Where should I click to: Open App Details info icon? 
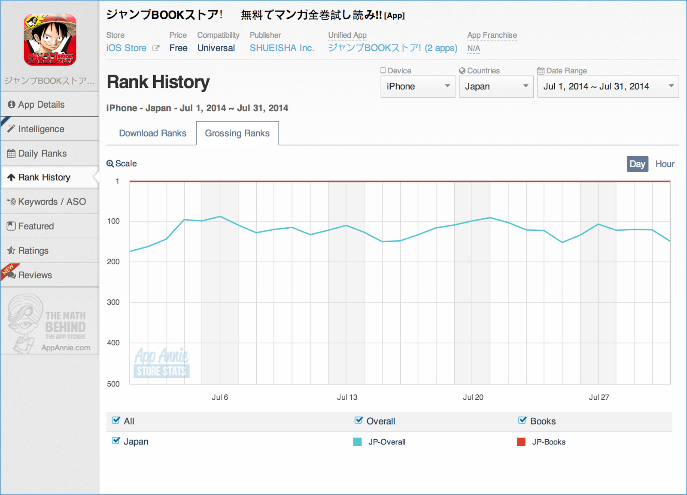tap(12, 105)
